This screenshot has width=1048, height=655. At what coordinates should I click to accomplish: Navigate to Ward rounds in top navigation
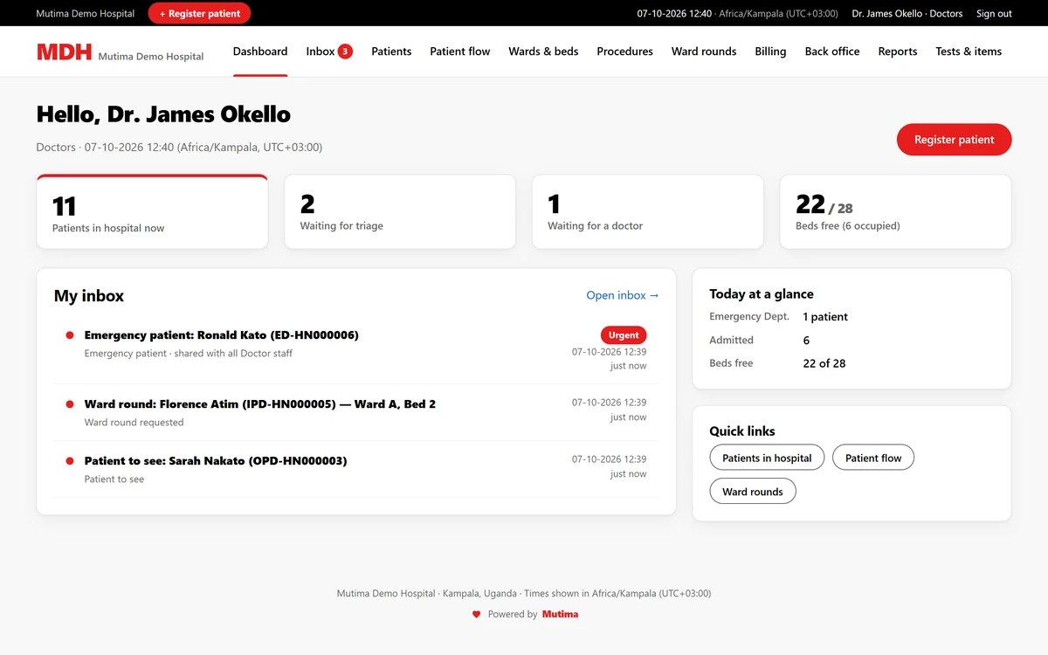point(704,52)
